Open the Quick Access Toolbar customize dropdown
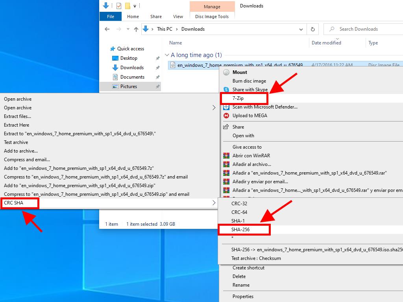Viewport: 403px width, 302px height. [x=135, y=6]
